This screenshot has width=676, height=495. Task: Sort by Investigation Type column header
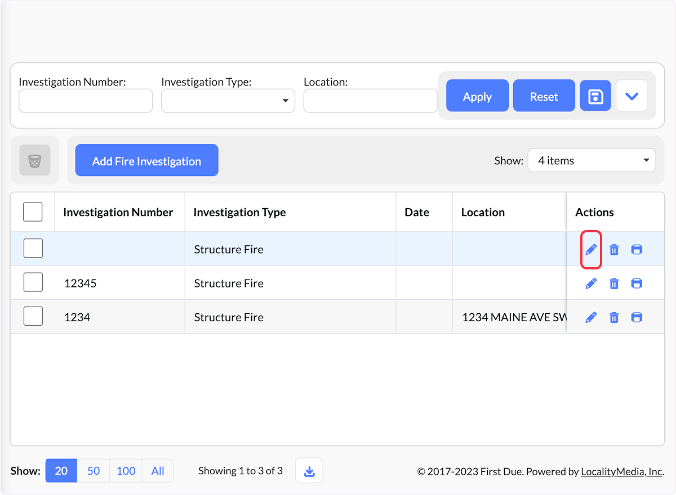[x=239, y=212]
